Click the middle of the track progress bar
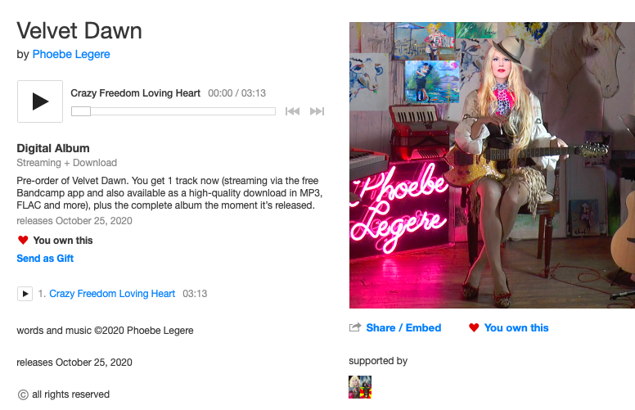 point(173,111)
